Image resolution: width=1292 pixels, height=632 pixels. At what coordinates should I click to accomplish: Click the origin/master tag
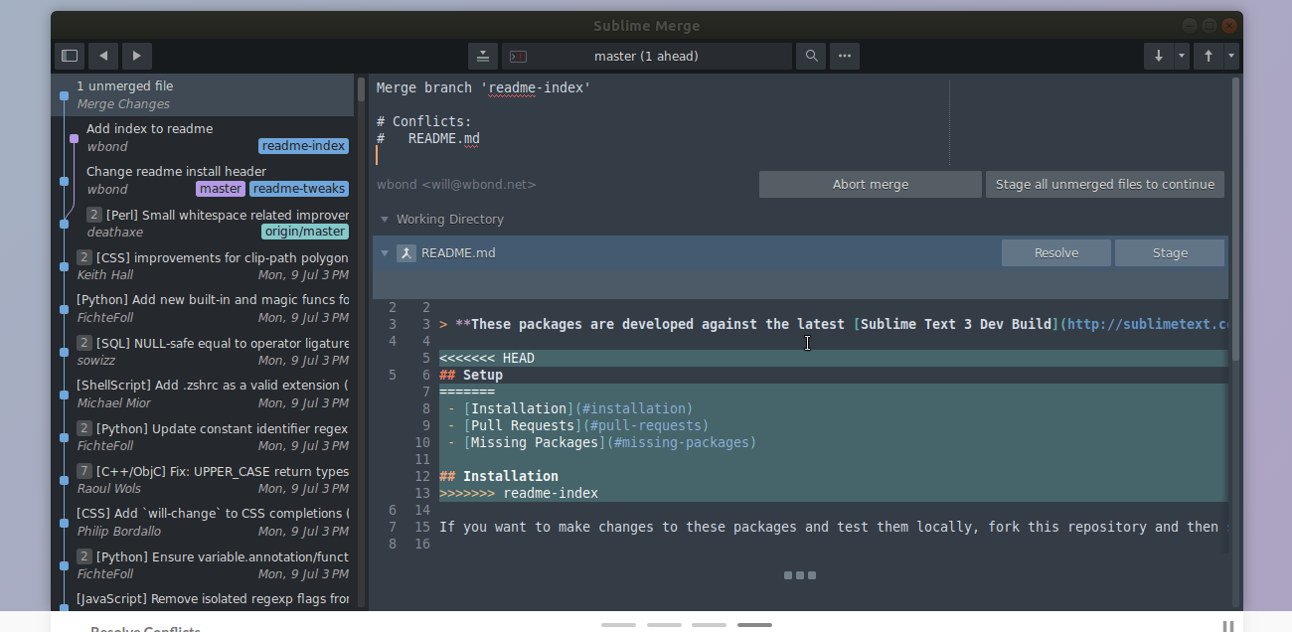pos(305,232)
